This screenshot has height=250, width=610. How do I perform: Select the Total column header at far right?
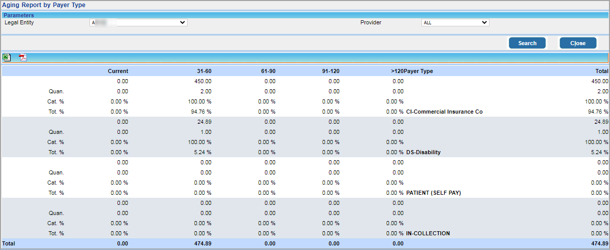tap(602, 72)
